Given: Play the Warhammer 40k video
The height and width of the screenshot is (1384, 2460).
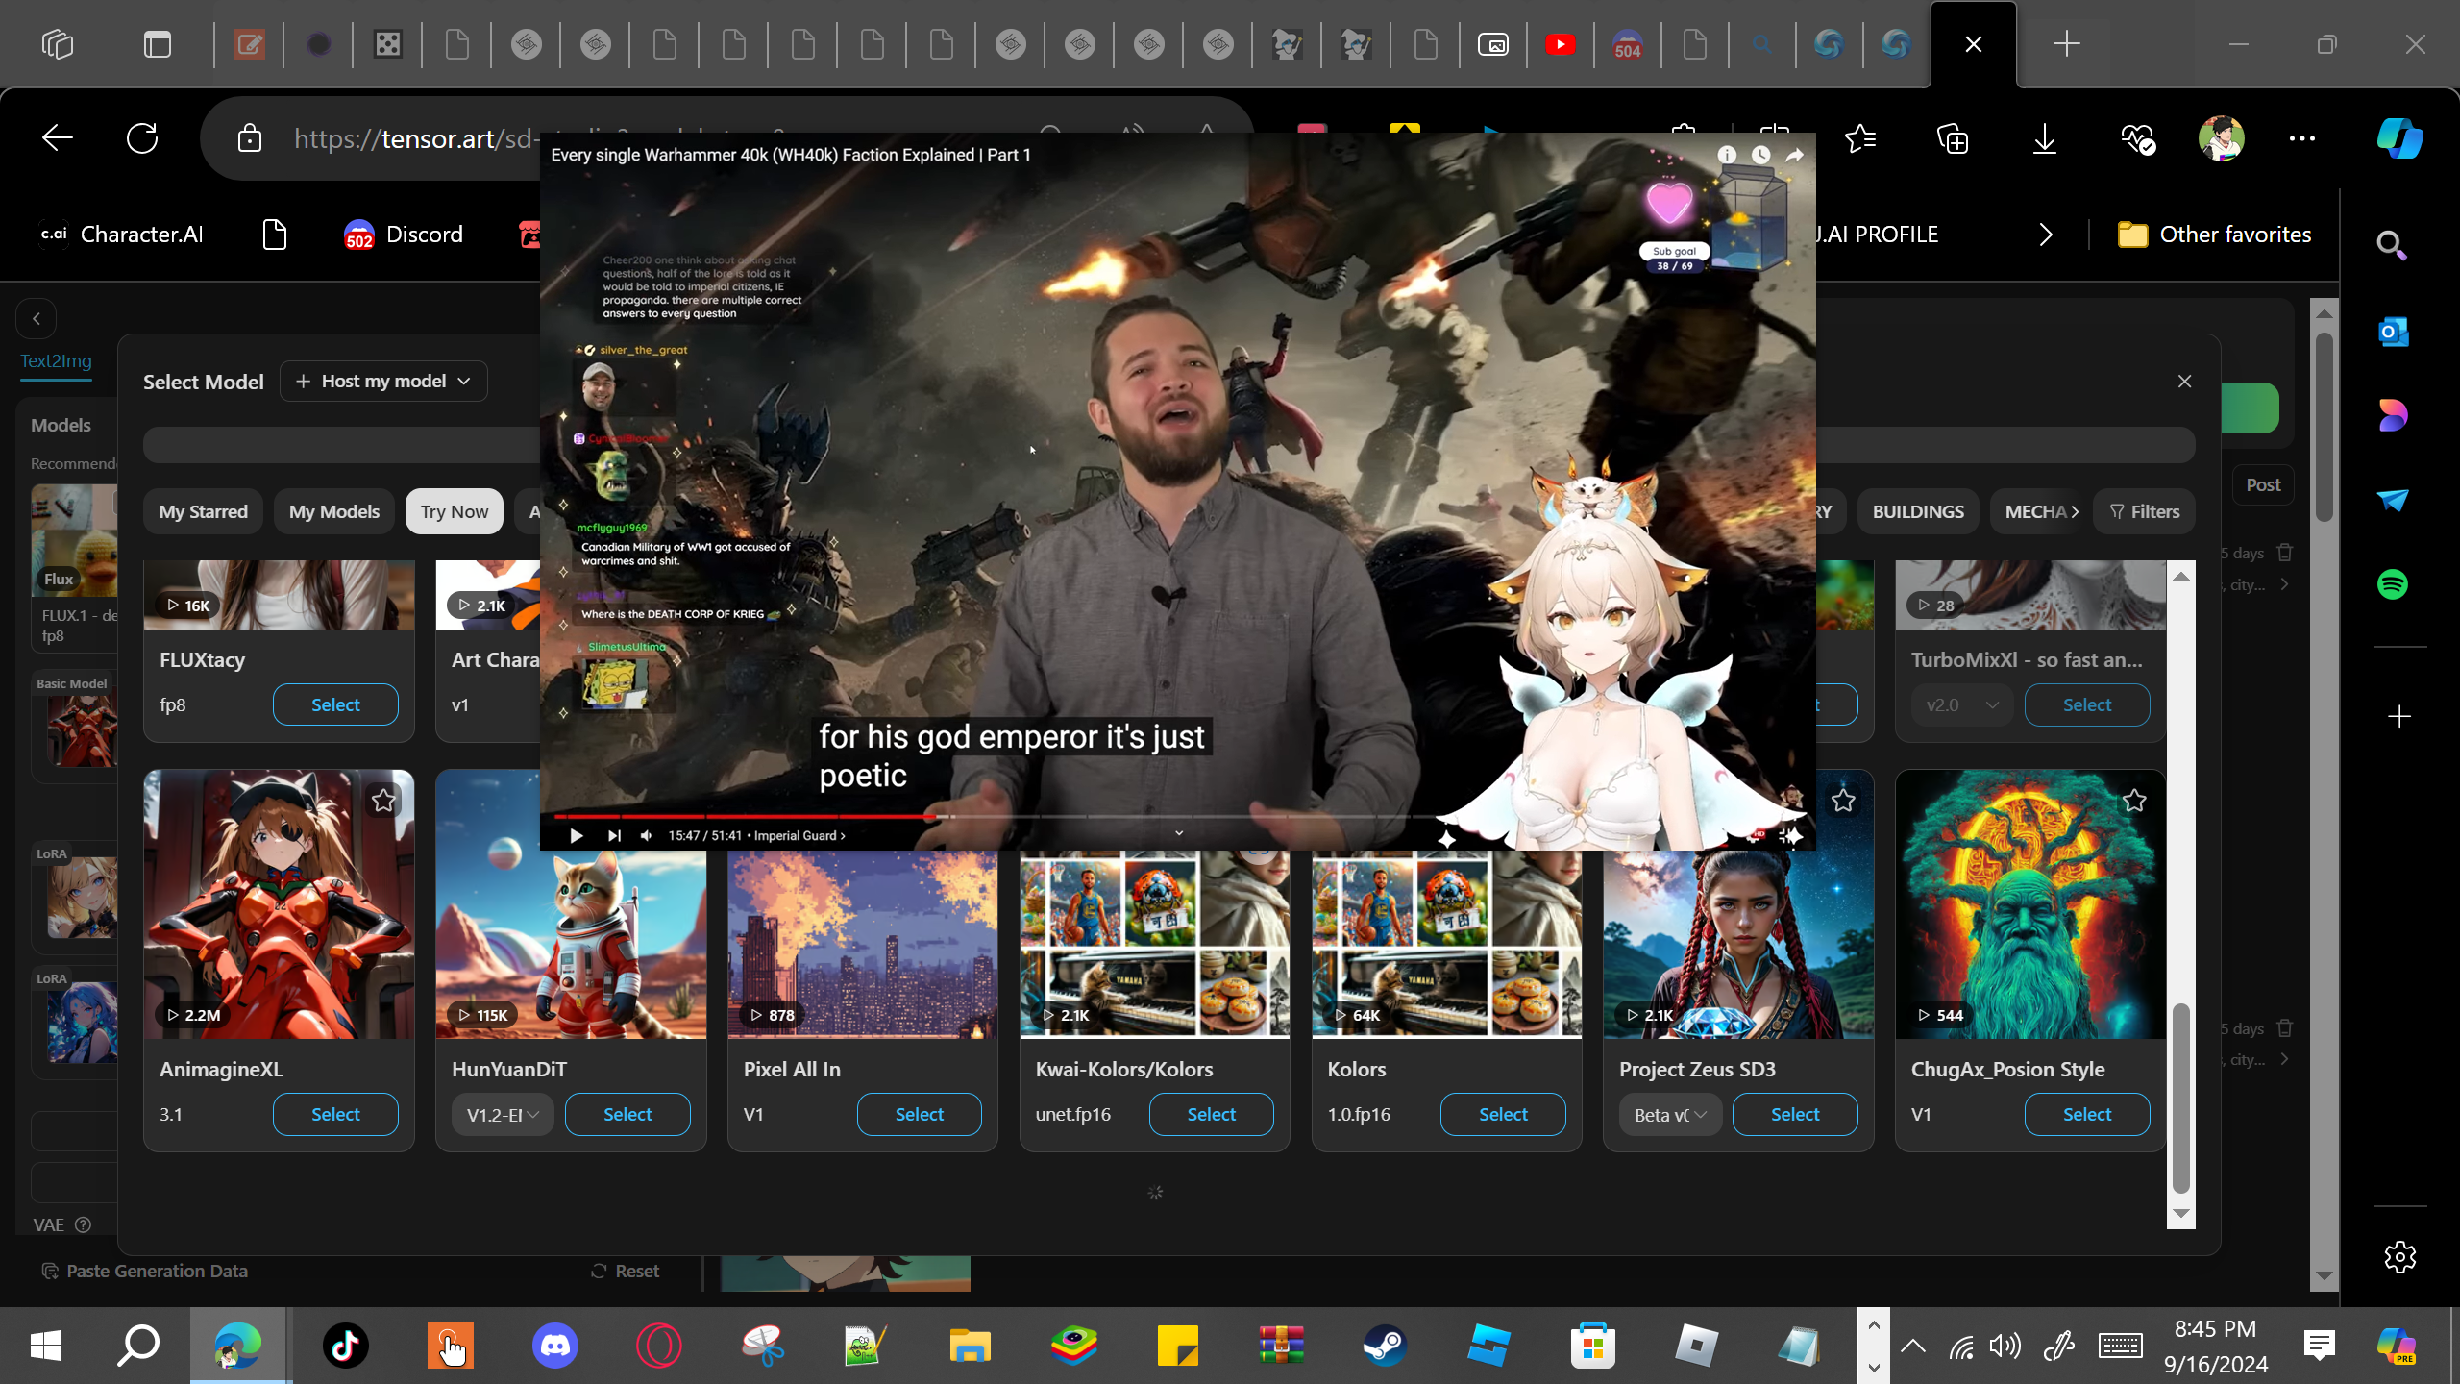Looking at the screenshot, I should click(x=577, y=835).
